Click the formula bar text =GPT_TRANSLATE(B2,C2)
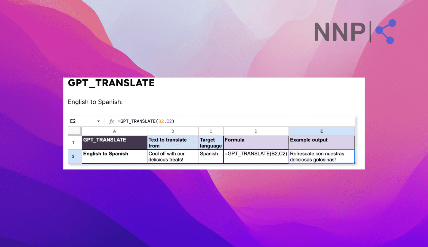Viewport: 428px width, 247px height. coord(146,121)
